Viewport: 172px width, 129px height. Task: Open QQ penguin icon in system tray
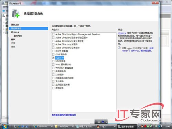point(142,126)
